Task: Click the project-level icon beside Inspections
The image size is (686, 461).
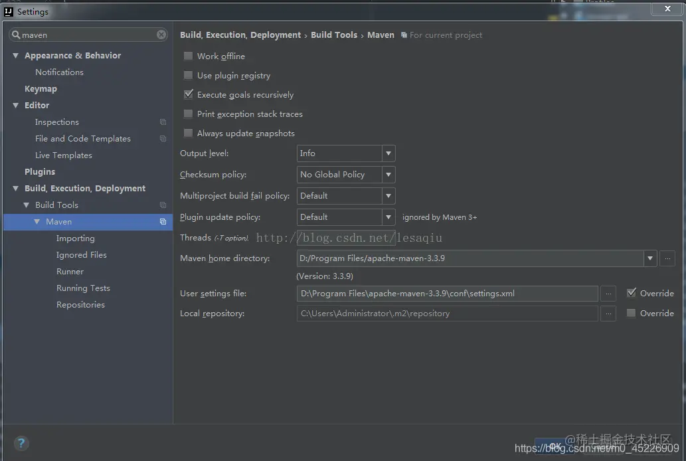Action: click(x=163, y=122)
